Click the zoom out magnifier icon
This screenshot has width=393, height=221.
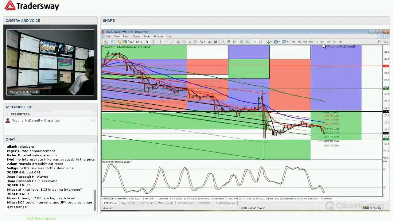tap(247, 42)
